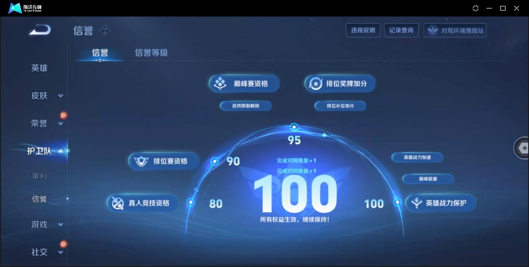529x267 pixels.
Task: Click the refresh icon in the title bar
Action: (x=475, y=8)
